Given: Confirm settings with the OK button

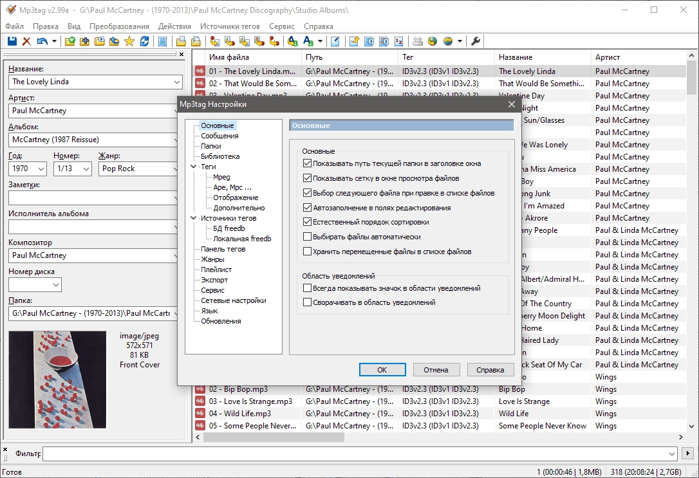Looking at the screenshot, I should (x=382, y=370).
